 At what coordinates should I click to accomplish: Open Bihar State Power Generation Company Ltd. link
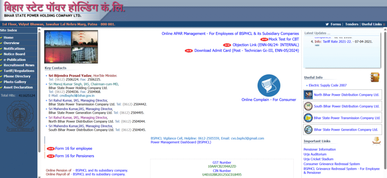point(346,129)
